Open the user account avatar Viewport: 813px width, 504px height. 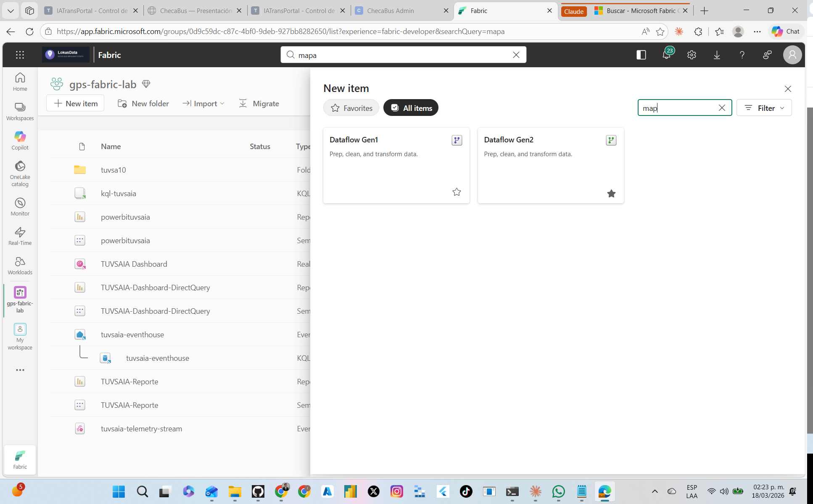coord(792,55)
